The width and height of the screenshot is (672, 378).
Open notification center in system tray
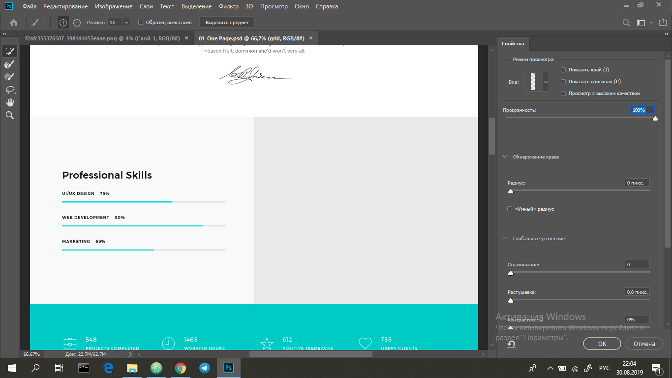[656, 368]
